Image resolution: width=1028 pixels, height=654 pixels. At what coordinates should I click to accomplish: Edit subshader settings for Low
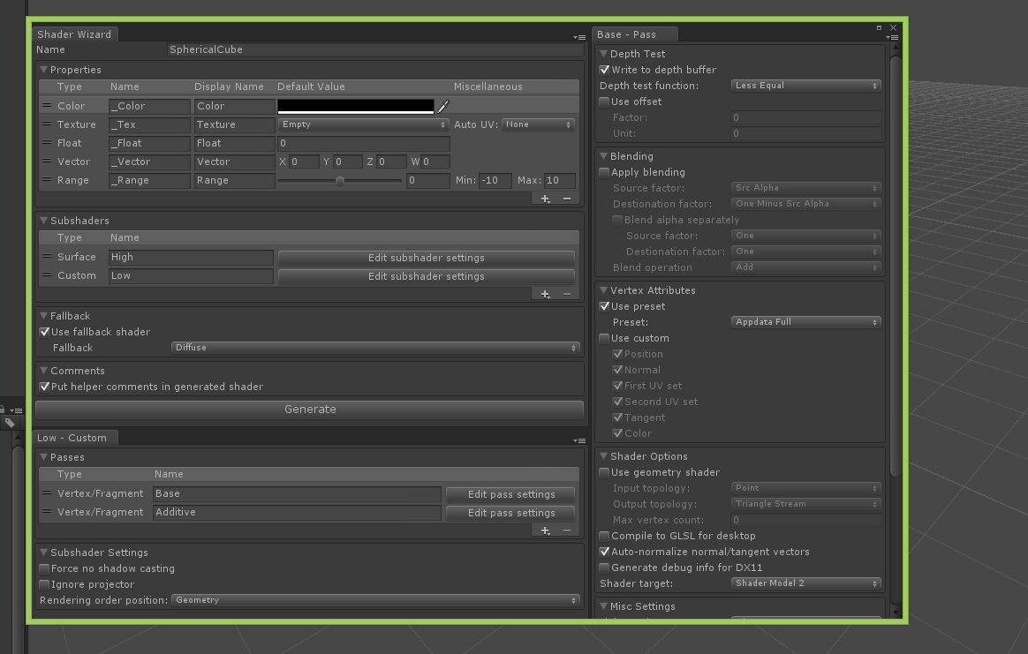[x=427, y=276]
